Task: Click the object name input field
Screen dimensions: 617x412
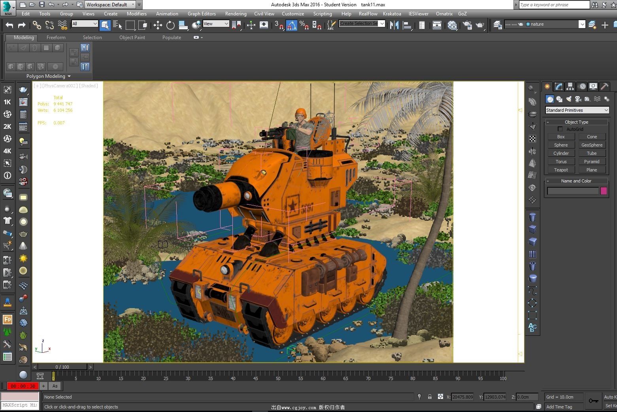Action: 573,191
